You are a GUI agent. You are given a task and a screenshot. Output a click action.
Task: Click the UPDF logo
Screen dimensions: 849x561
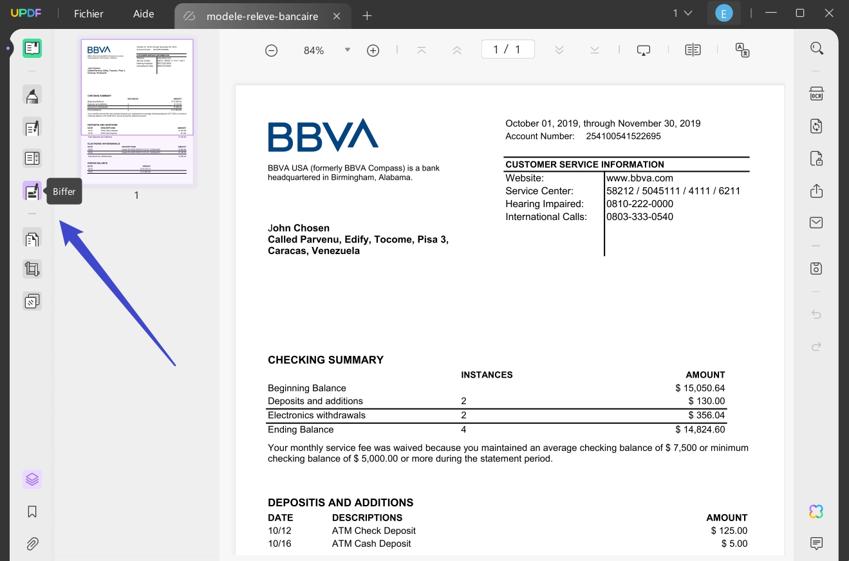(x=25, y=13)
